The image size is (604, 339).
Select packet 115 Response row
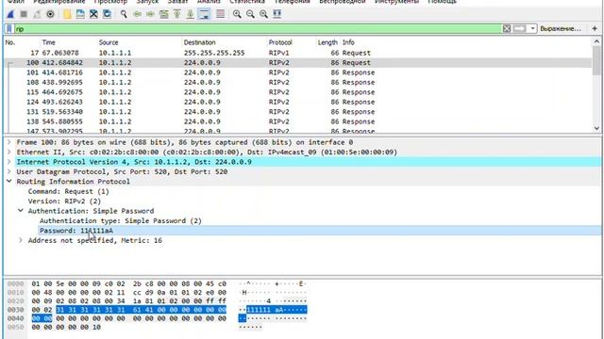(298, 92)
